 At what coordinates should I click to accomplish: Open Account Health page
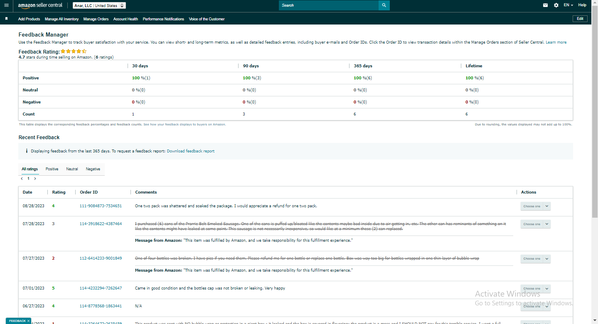[x=126, y=19]
